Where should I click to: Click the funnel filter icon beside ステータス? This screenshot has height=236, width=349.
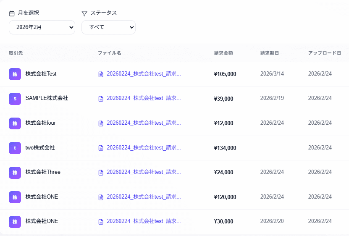84,13
